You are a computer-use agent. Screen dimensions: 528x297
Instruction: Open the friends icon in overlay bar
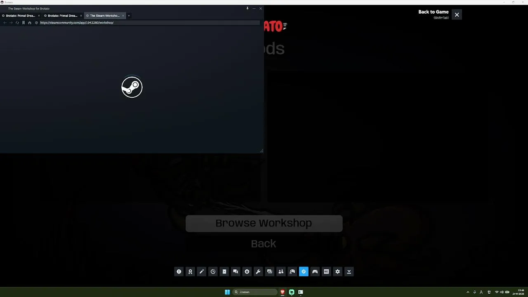point(281,271)
